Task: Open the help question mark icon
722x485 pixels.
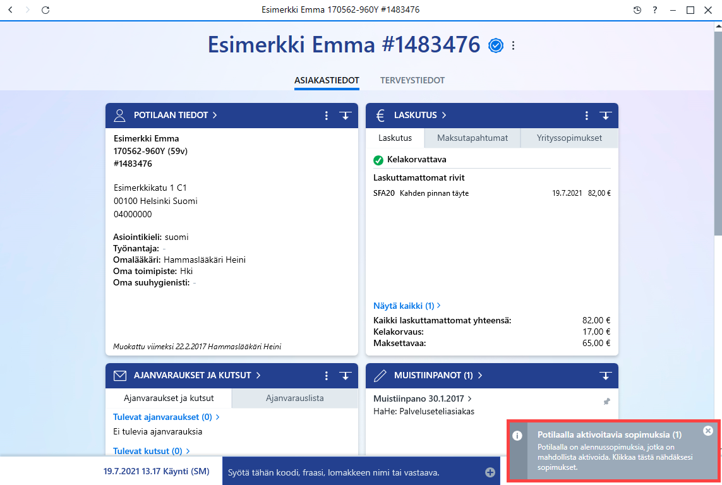Action: tap(655, 10)
